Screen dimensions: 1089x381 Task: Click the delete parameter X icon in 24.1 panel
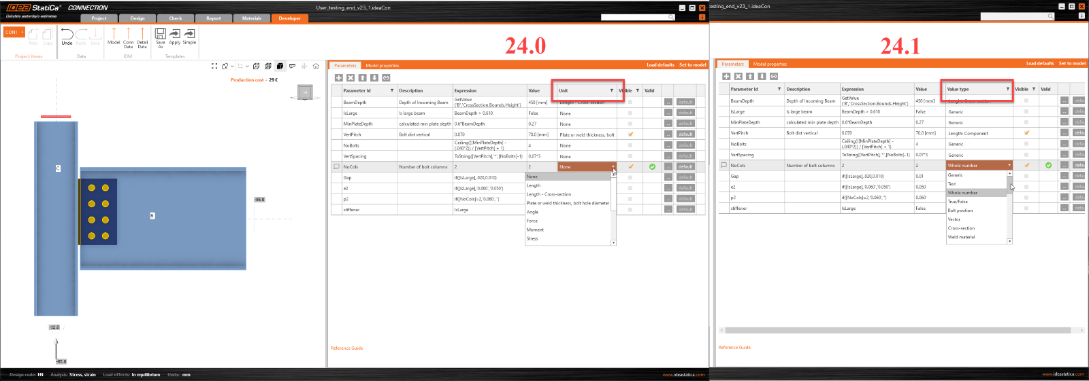(x=738, y=76)
